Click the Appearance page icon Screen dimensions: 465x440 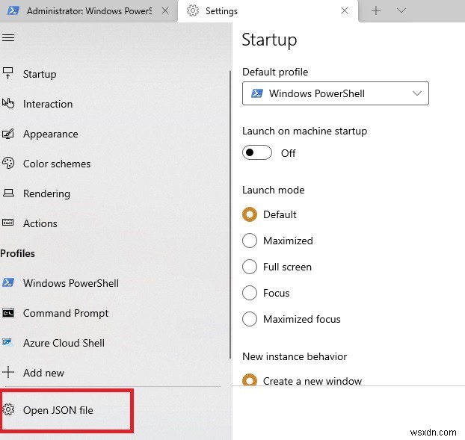[x=9, y=134]
